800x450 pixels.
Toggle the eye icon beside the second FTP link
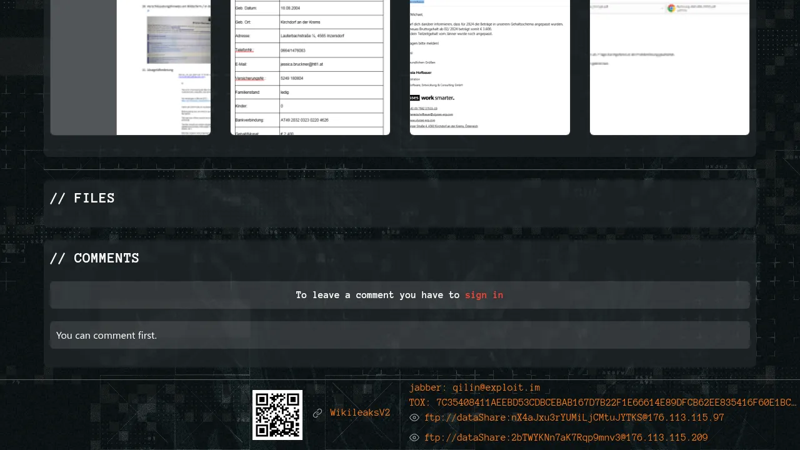(x=414, y=437)
